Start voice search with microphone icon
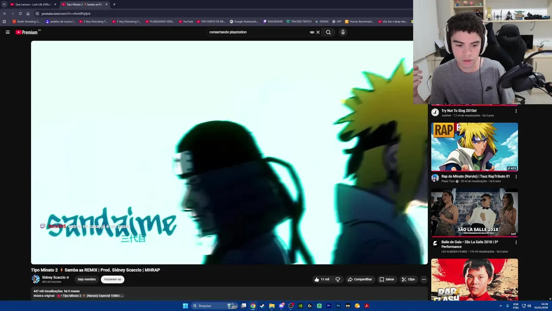 343,32
